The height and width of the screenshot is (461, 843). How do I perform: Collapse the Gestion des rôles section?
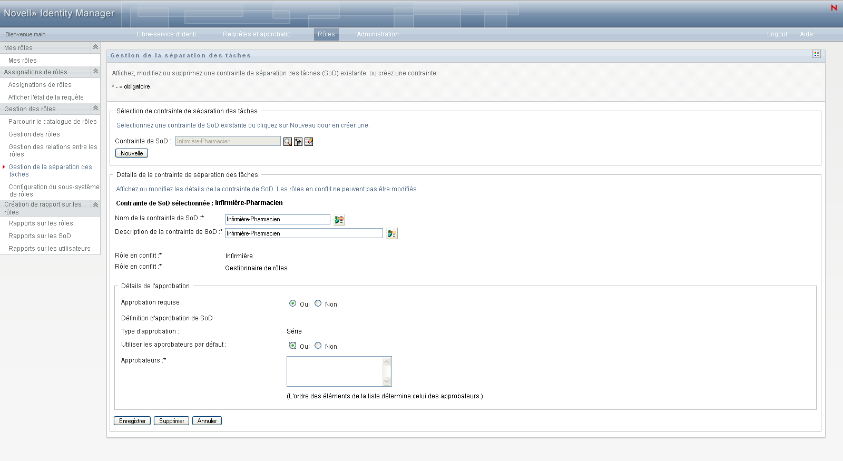95,109
